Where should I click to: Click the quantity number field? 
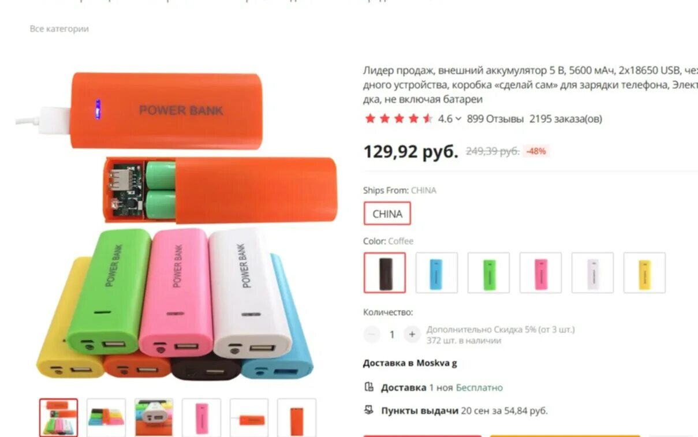point(392,334)
